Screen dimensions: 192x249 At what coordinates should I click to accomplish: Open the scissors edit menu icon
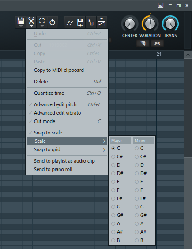coord(31,22)
